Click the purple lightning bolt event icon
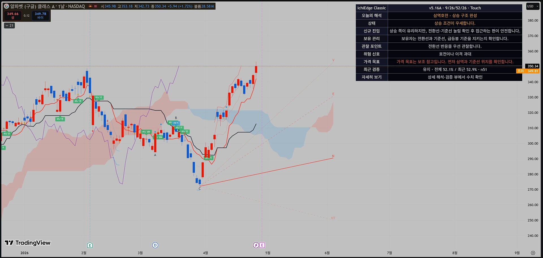 pos(256,245)
